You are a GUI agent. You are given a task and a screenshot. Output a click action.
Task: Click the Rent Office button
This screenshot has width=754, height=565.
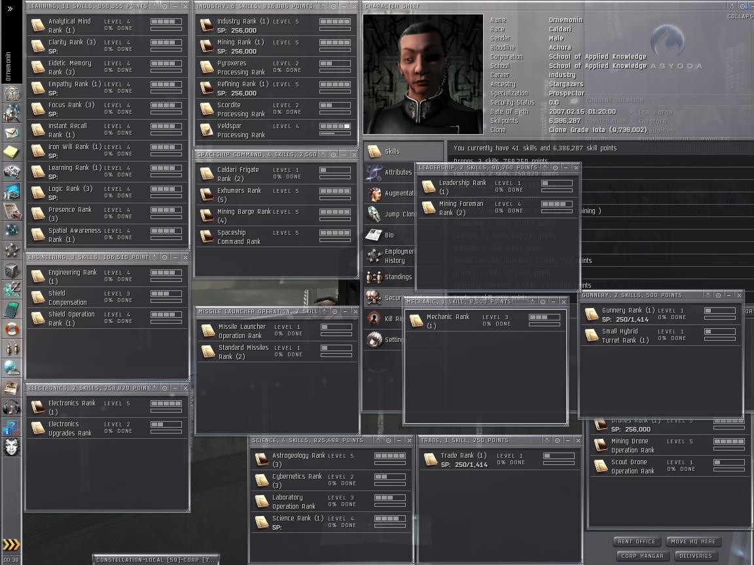[637, 541]
